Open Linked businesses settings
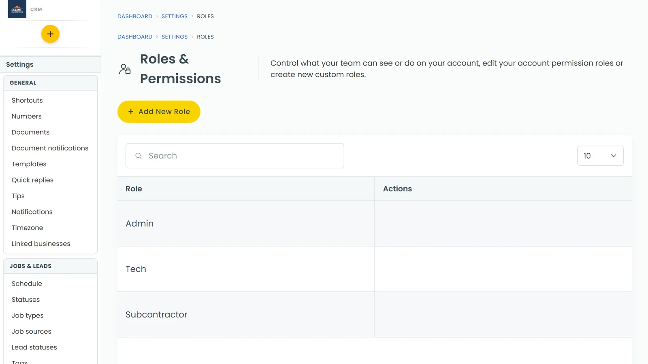 click(x=41, y=244)
